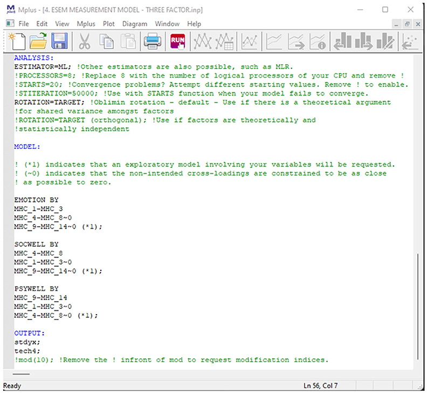Image resolution: width=428 pixels, height=394 pixels.
Task: Click the MHC_1-MHC_3 line under EMOTION BY
Action: click(x=38, y=209)
